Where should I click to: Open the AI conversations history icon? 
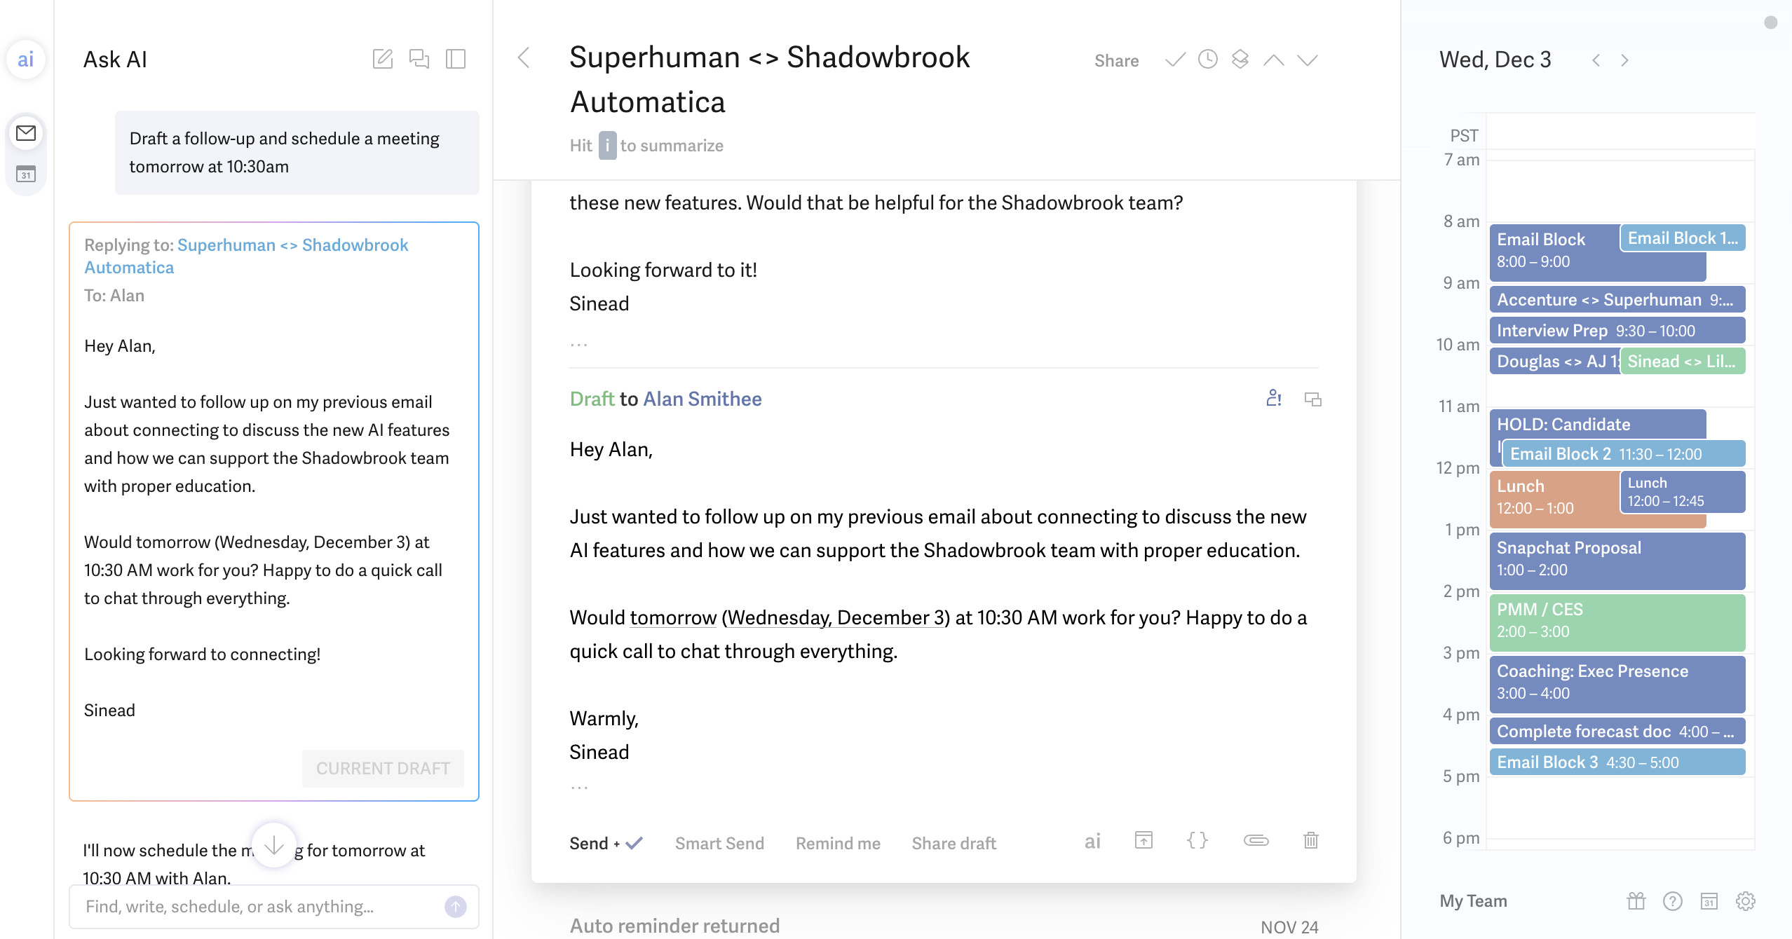tap(419, 59)
